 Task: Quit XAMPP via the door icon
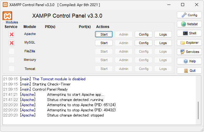coord(186,71)
